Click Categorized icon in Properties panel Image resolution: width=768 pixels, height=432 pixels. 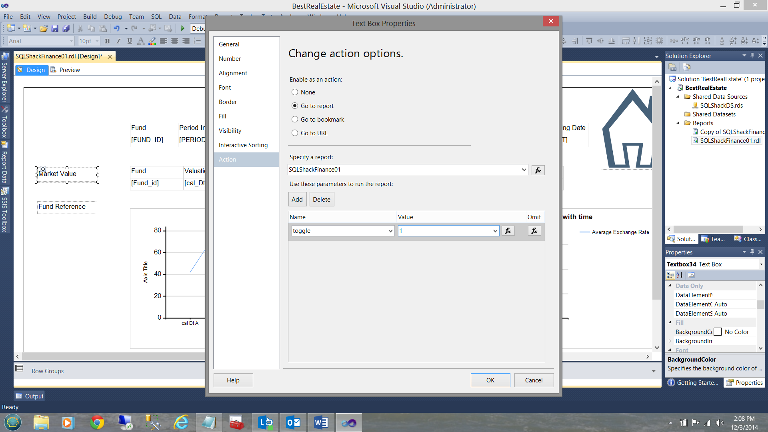tap(670, 275)
